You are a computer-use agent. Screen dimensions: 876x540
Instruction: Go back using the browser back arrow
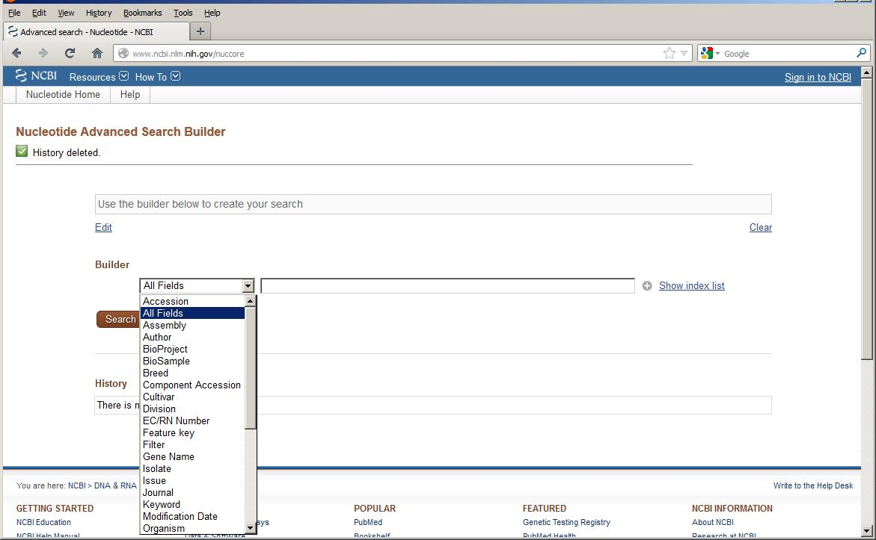tap(16, 53)
